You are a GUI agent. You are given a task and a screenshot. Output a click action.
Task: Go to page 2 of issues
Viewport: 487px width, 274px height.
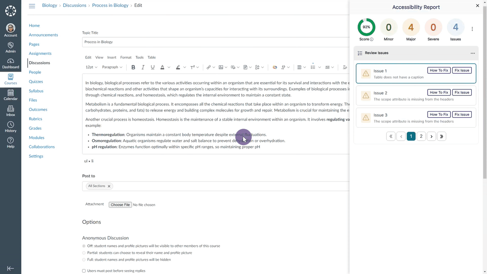pos(421,136)
